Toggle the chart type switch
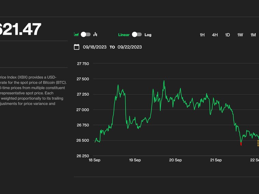This screenshot has width=259, height=194. (86, 34)
